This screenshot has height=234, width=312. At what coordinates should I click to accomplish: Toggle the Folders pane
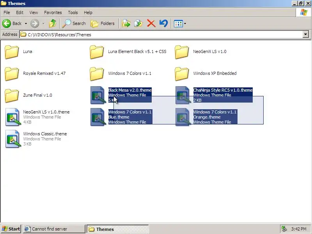coord(103,23)
